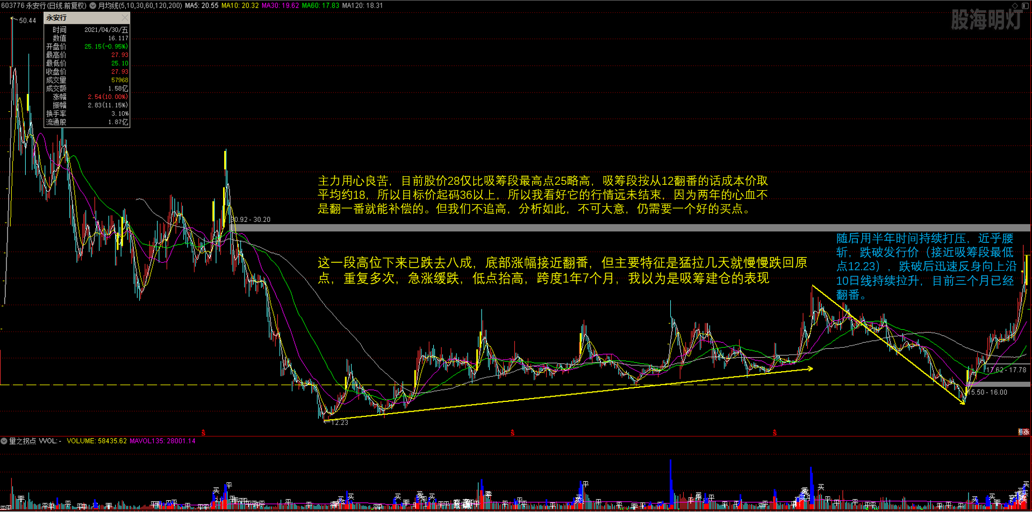Select the green MA60 legend label
The width and height of the screenshot is (1032, 512).
pos(320,6)
